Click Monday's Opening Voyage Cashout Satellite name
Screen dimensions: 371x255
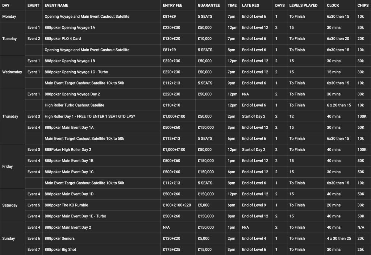click(x=87, y=17)
